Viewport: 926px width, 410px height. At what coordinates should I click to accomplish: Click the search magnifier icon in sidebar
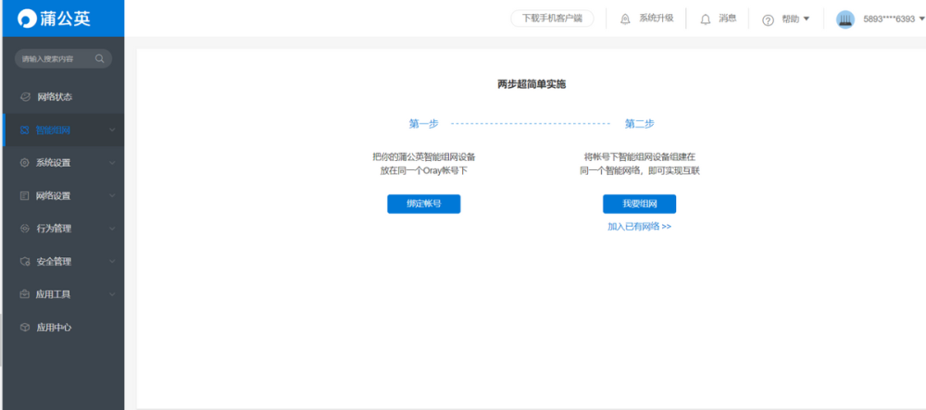[100, 59]
